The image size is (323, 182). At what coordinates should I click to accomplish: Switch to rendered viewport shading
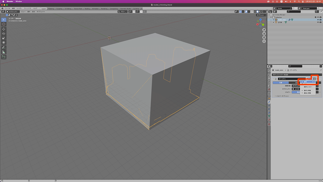click(262, 12)
